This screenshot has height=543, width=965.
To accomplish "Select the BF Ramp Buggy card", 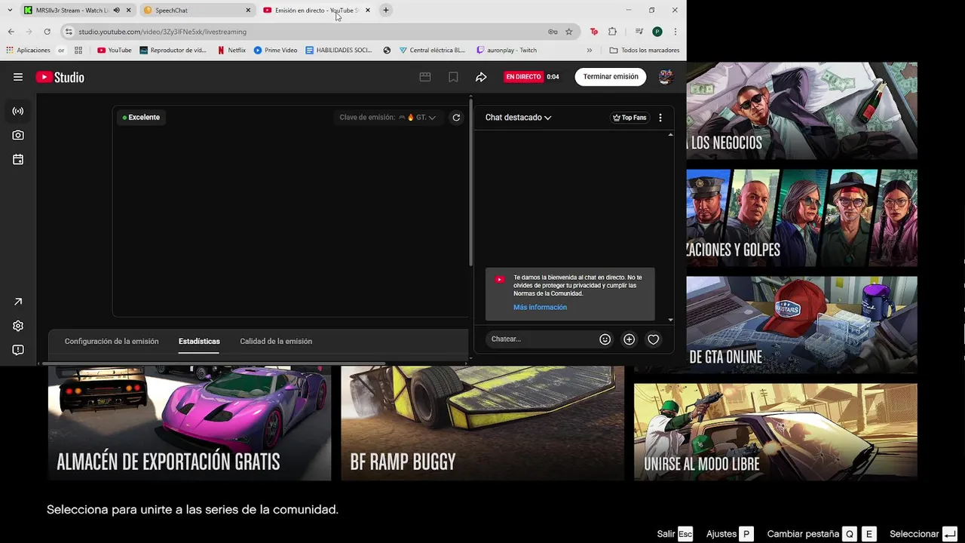I will [482, 423].
